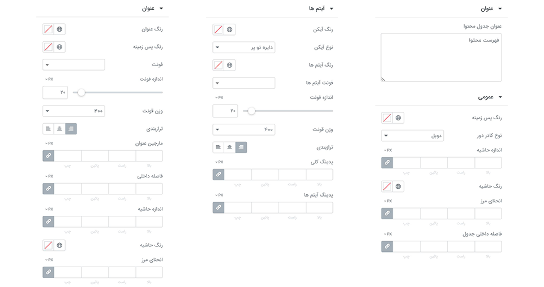This screenshot has height=287, width=544.
Task: Toggle linked values for پدینگ کلی
Action: click(x=219, y=175)
